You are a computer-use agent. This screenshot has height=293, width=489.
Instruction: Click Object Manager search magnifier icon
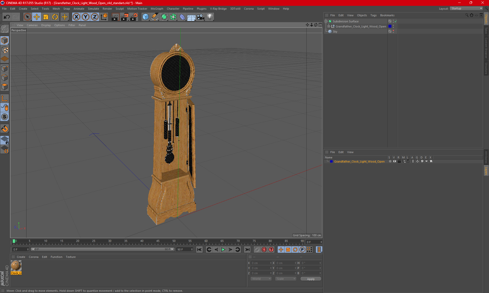[467, 15]
